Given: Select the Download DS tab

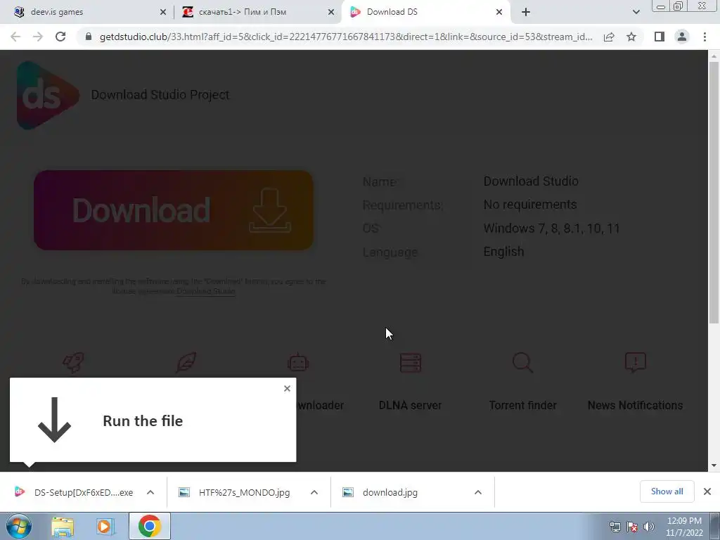Looking at the screenshot, I should click(425, 12).
